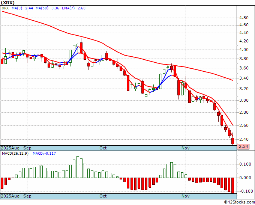
Task: Click the MA(3) value 2.44
Action: 29,8
